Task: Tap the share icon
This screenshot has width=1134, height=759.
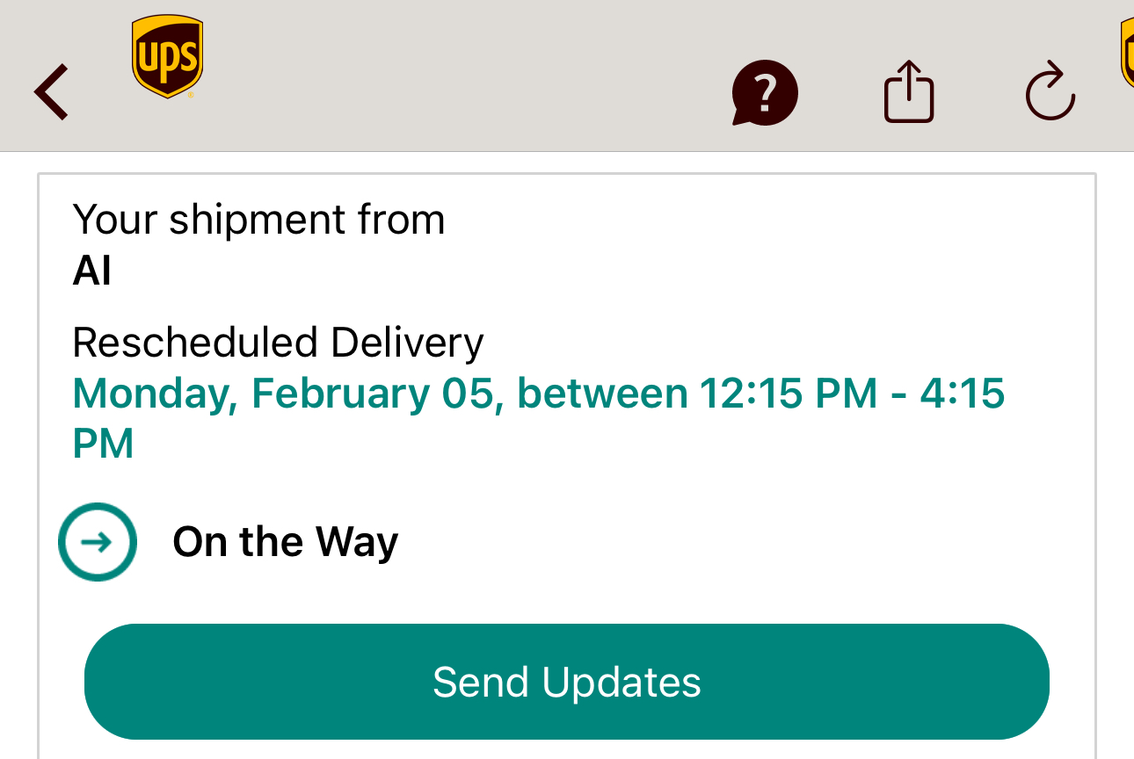Action: click(x=908, y=90)
